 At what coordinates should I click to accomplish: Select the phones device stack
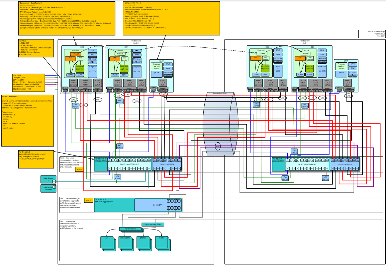(143, 240)
